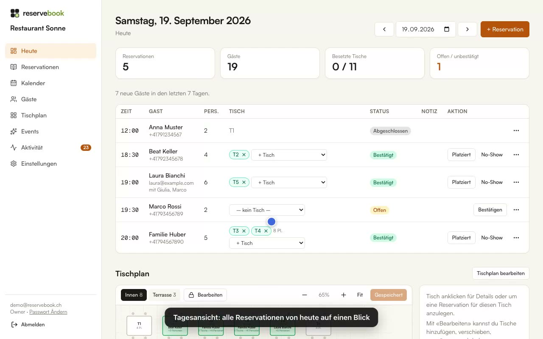Viewport: 543px width, 339px height.
Task: Click the Passwort Ändern link
Action: (x=48, y=312)
